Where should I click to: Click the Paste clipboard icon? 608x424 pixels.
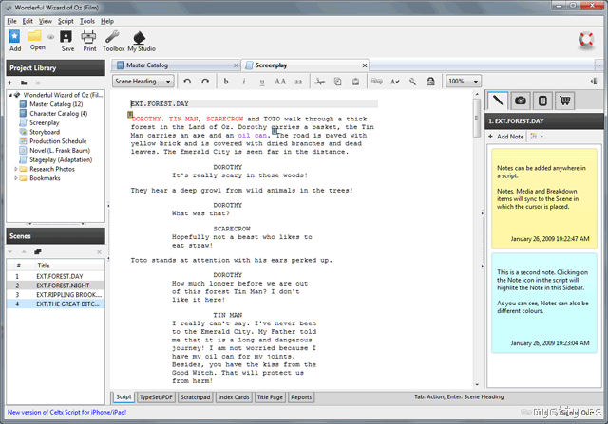(355, 82)
